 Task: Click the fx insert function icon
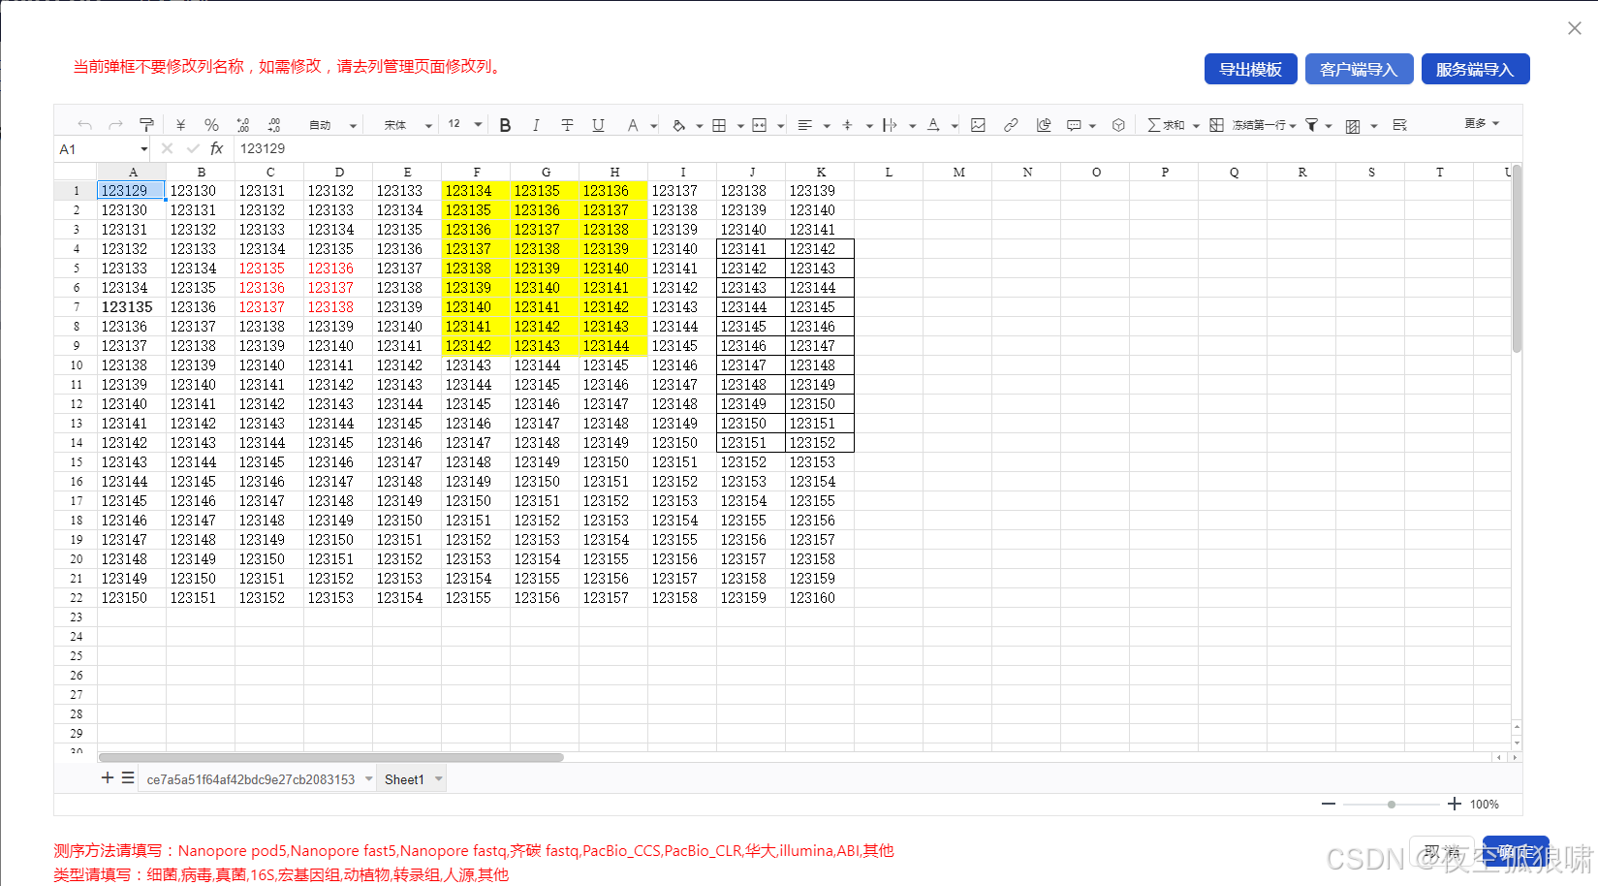[x=217, y=148]
